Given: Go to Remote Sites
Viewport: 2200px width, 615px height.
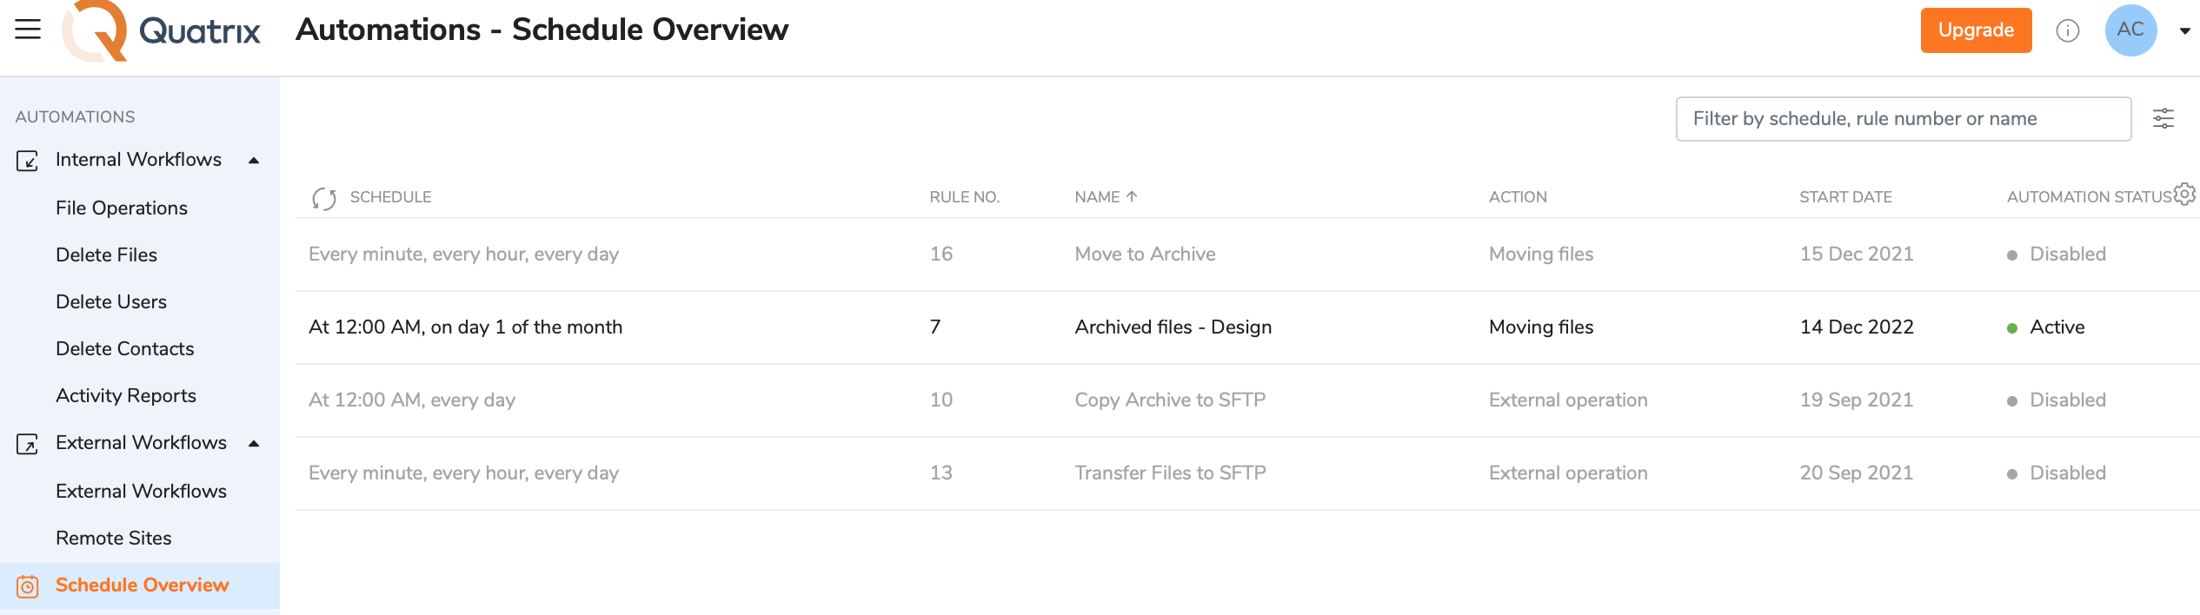Looking at the screenshot, I should coord(114,539).
